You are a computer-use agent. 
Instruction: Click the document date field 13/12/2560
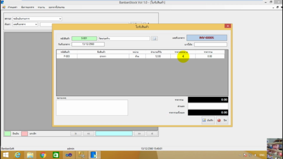tap(88, 44)
